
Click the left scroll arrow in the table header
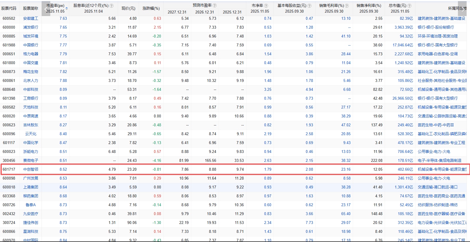tap(46, 9)
